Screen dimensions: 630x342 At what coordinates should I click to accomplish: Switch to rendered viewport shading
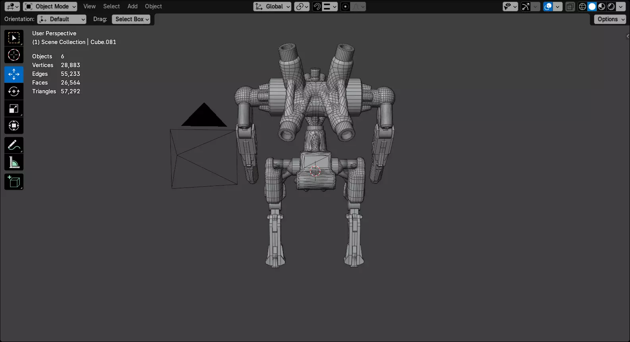click(611, 6)
